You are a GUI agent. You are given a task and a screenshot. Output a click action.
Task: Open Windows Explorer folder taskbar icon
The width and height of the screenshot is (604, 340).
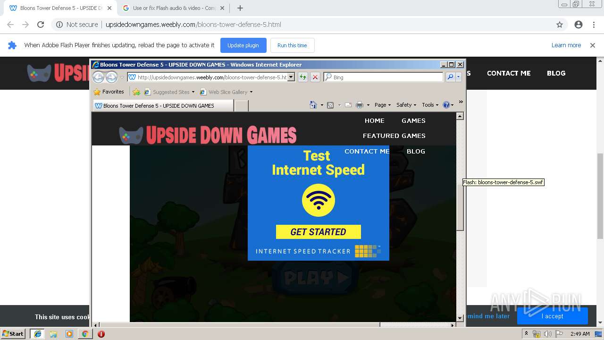coord(53,334)
